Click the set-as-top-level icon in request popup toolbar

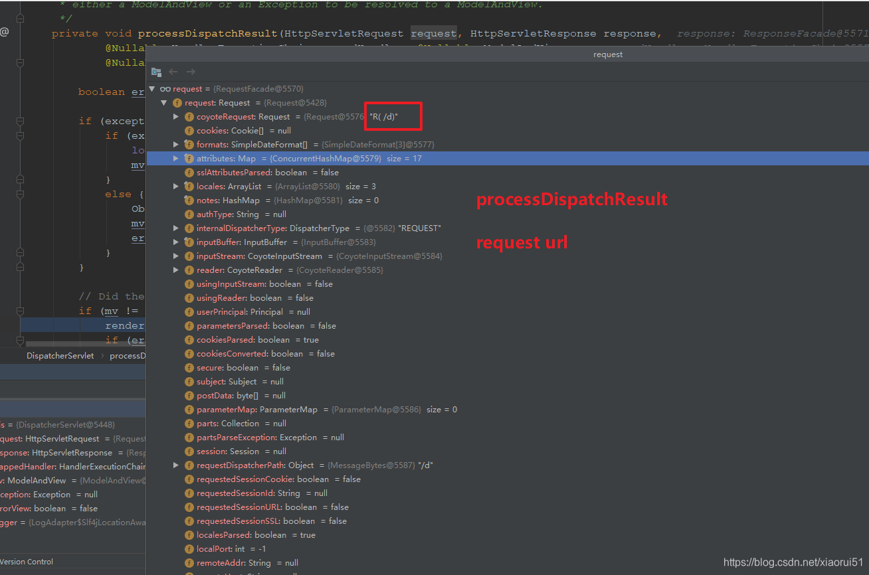[x=156, y=72]
